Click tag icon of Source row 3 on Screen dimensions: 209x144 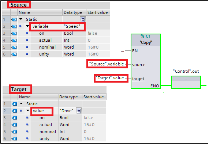pos(14,33)
